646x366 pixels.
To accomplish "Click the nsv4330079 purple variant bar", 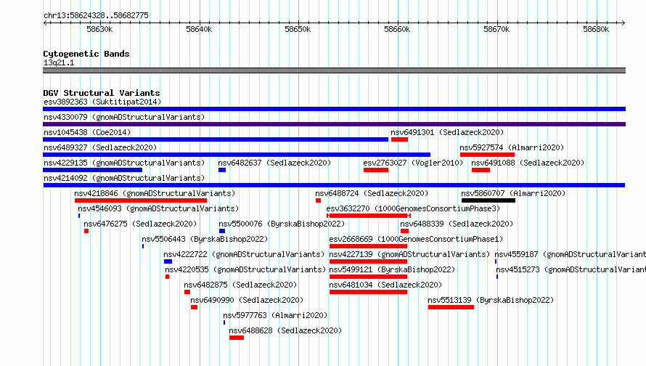I will pyautogui.click(x=334, y=124).
